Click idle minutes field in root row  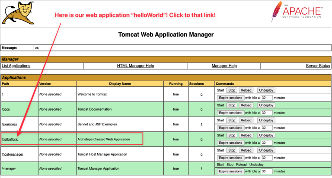[267, 98]
